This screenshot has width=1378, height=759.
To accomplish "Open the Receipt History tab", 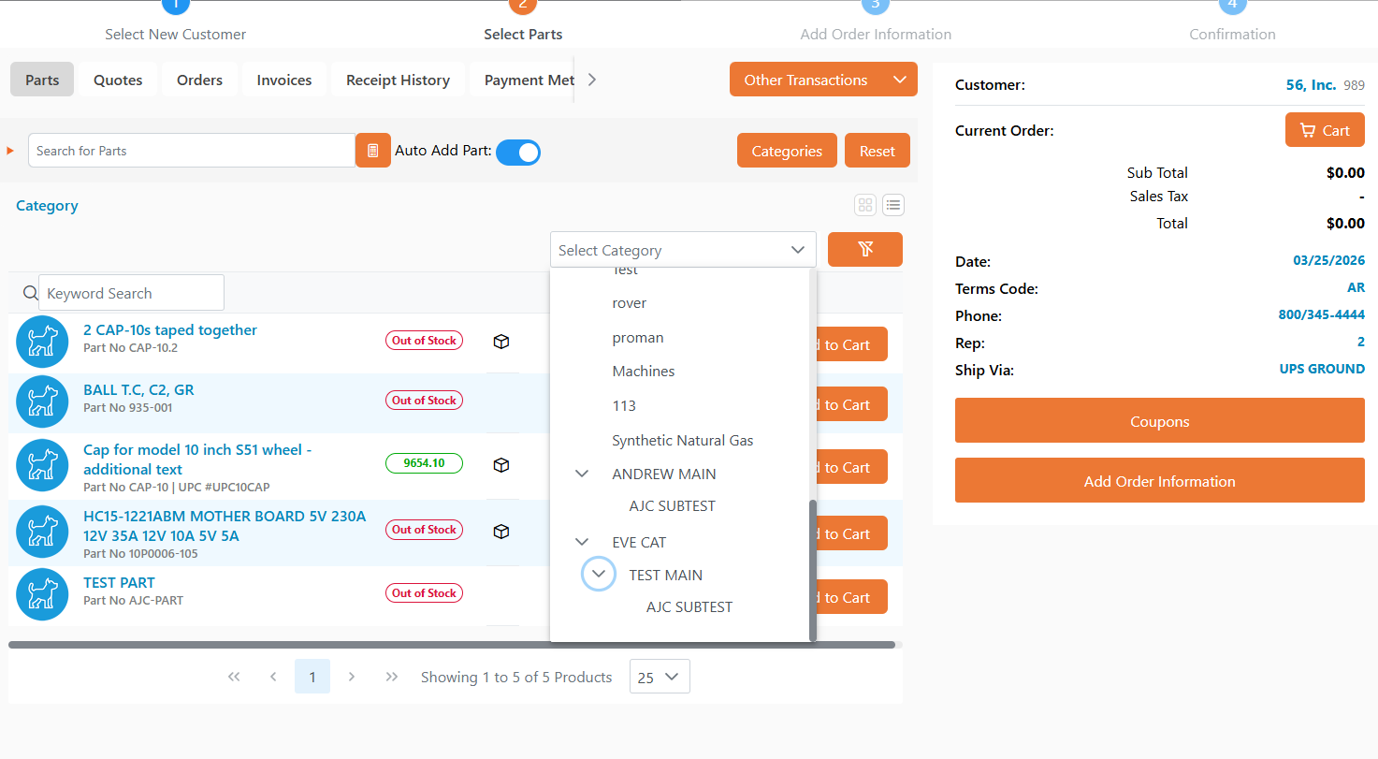I will click(398, 80).
